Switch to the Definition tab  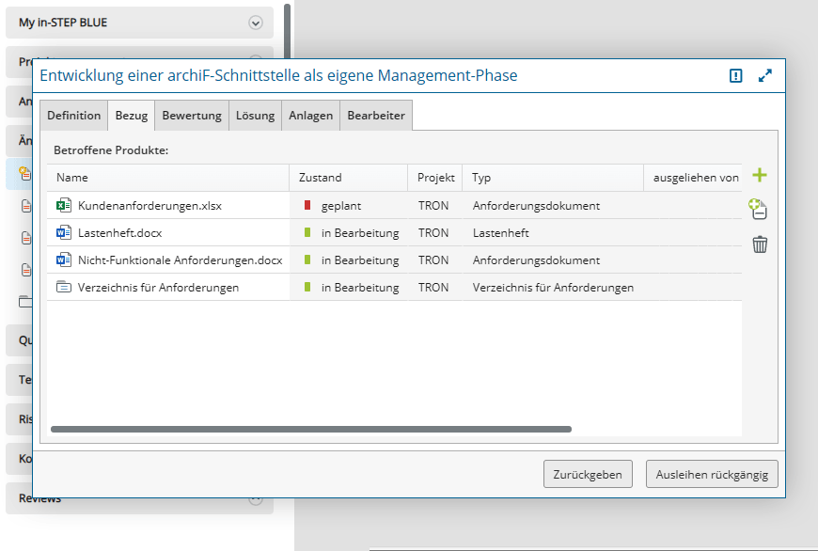(x=73, y=116)
